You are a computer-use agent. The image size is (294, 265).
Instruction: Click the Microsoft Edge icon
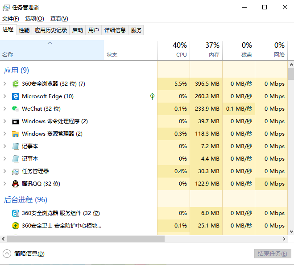16,96
